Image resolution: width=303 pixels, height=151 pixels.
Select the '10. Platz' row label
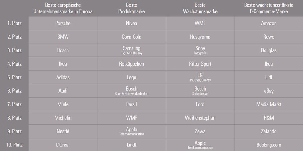pyautogui.click(x=14, y=145)
